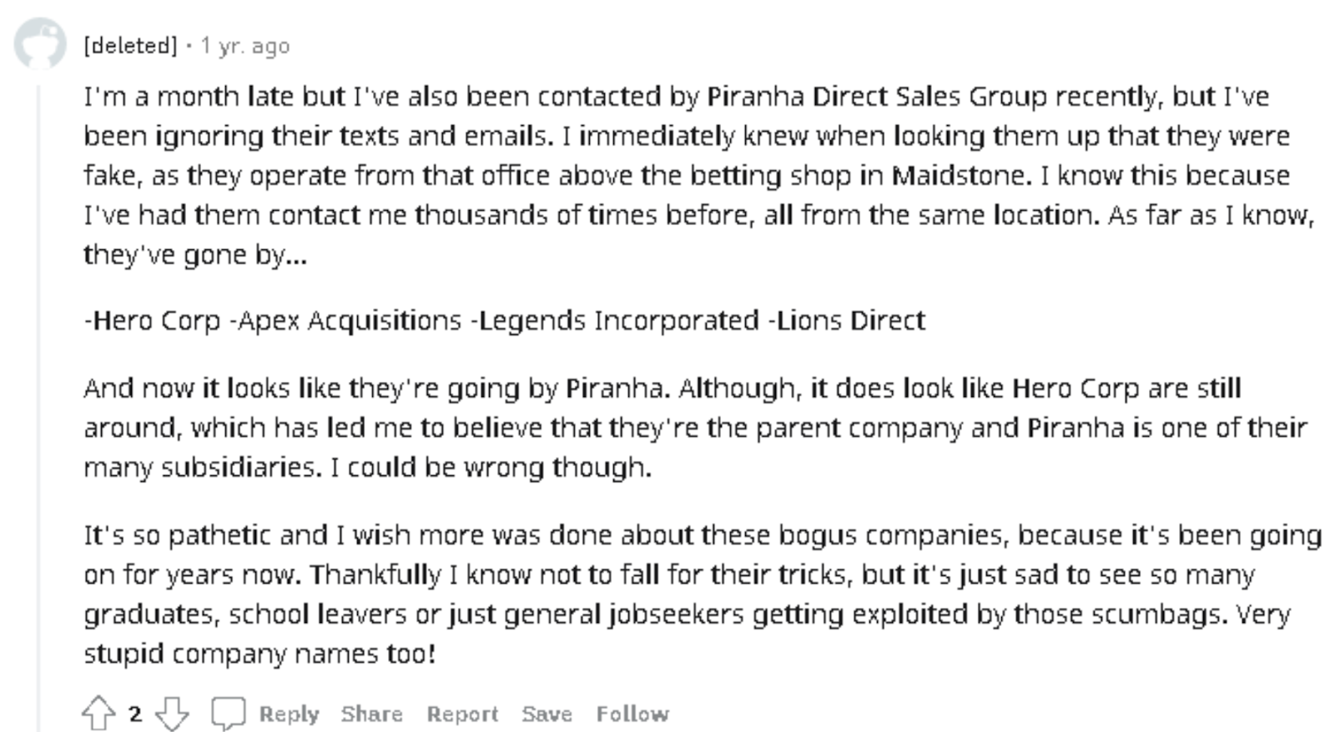Open the '1 yr. ago' timestamp permalink
Viewport: 1335px width, 732px height.
pyautogui.click(x=245, y=46)
